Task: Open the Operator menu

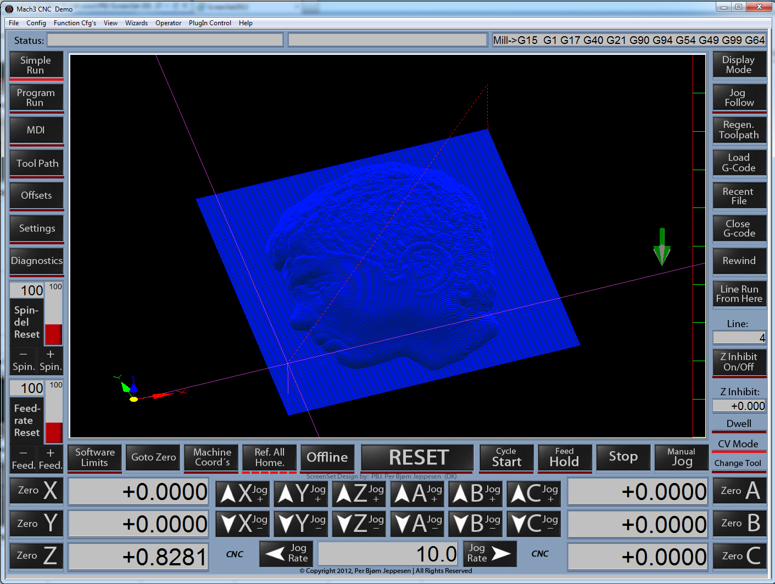Action: click(x=168, y=23)
